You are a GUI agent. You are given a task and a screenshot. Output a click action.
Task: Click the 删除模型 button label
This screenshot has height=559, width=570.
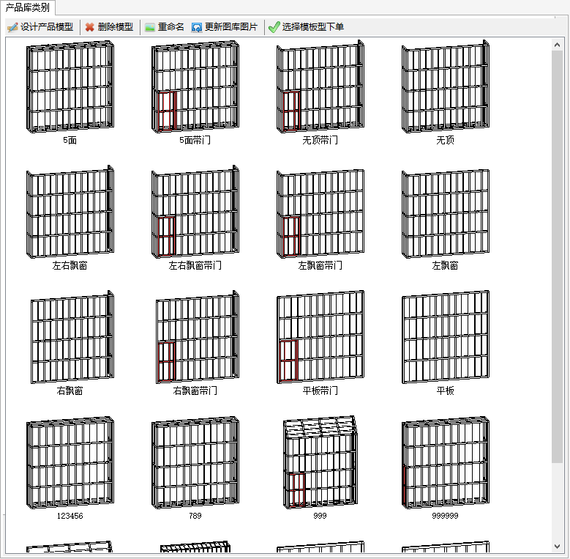tap(115, 27)
